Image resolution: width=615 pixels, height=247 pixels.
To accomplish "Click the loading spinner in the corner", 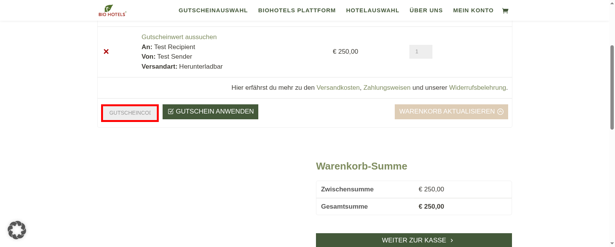I will tap(17, 230).
